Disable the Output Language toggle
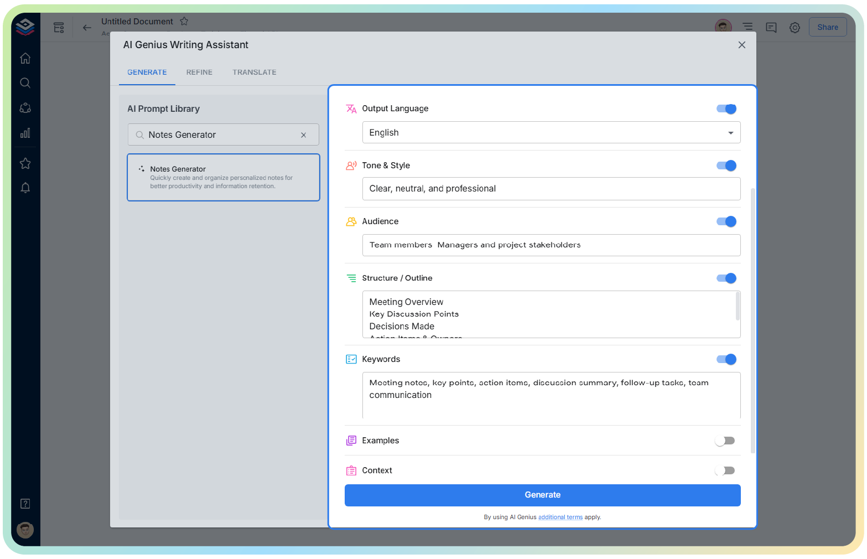 [726, 109]
